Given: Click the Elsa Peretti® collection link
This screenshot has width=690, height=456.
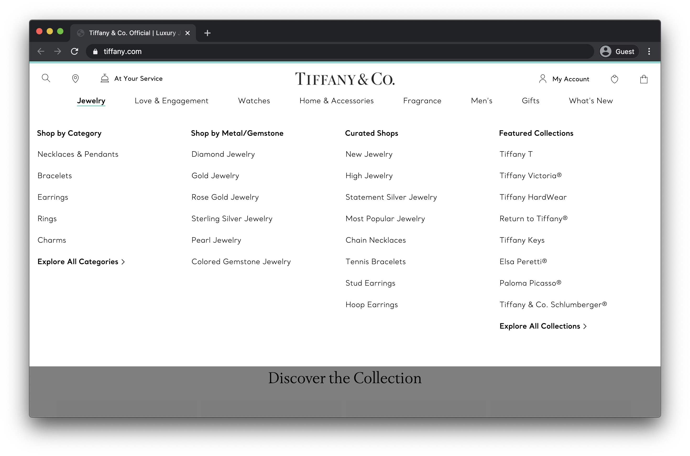Looking at the screenshot, I should (523, 262).
